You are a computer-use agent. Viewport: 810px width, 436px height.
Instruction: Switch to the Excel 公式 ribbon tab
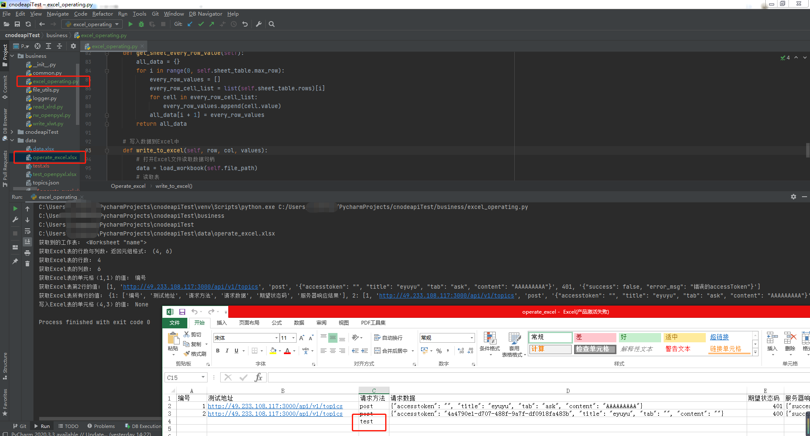[277, 322]
